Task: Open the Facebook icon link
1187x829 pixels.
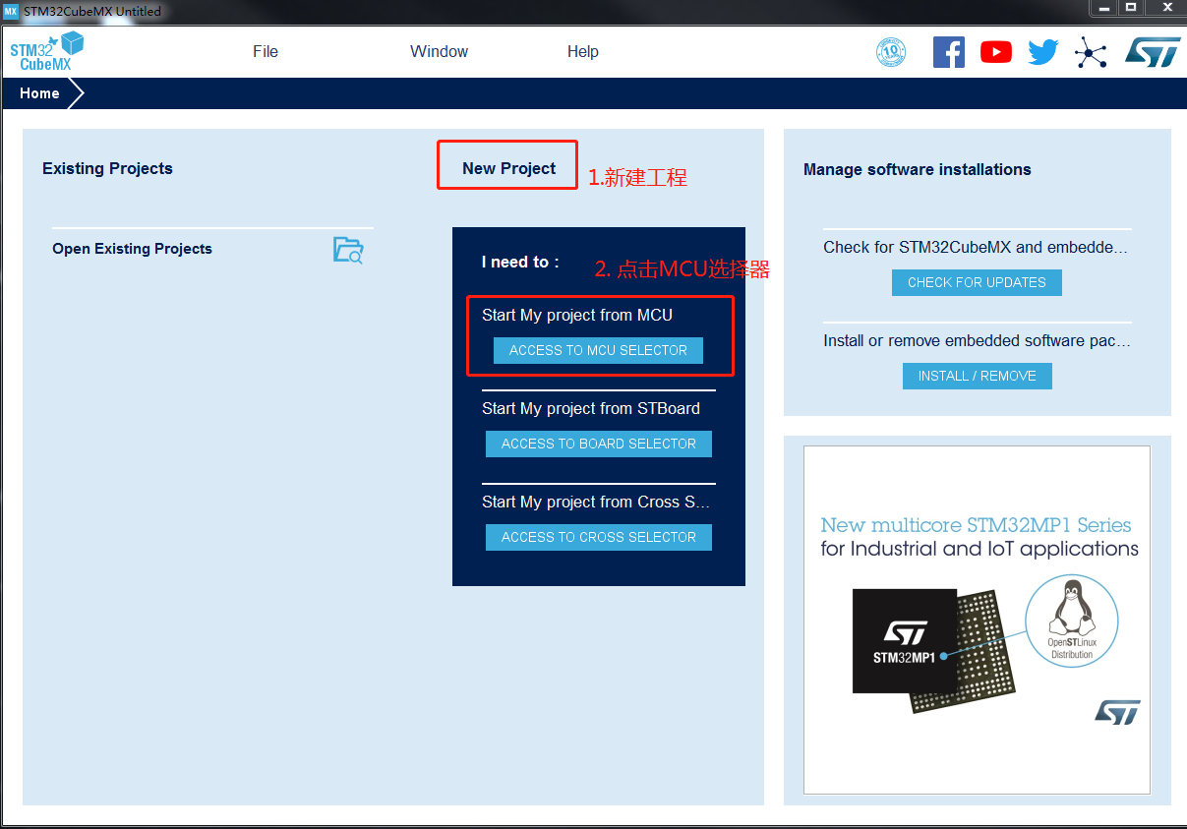Action: [x=948, y=52]
